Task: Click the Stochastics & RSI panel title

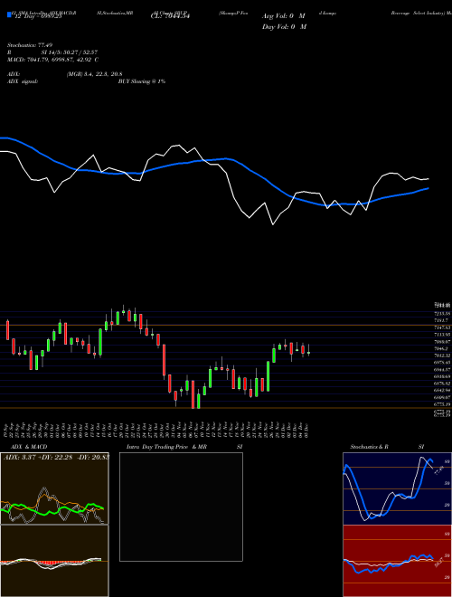Action: coord(387,447)
